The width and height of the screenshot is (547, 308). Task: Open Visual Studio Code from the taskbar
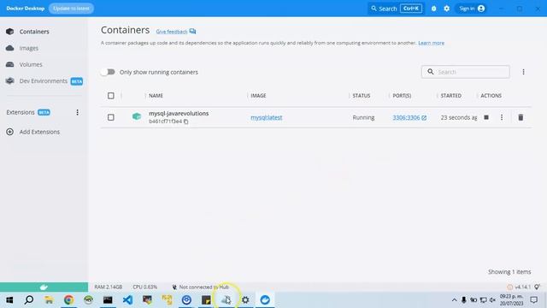[x=127, y=300]
